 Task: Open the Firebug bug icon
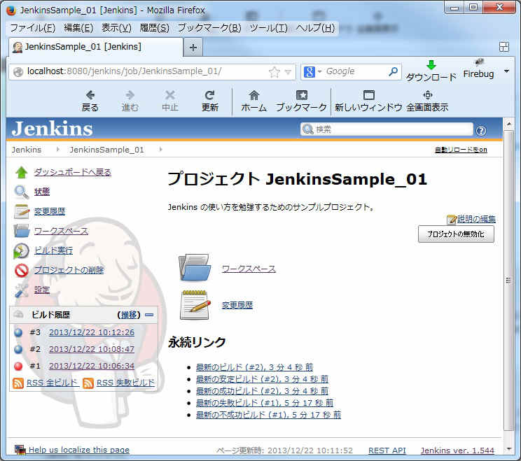(479, 62)
